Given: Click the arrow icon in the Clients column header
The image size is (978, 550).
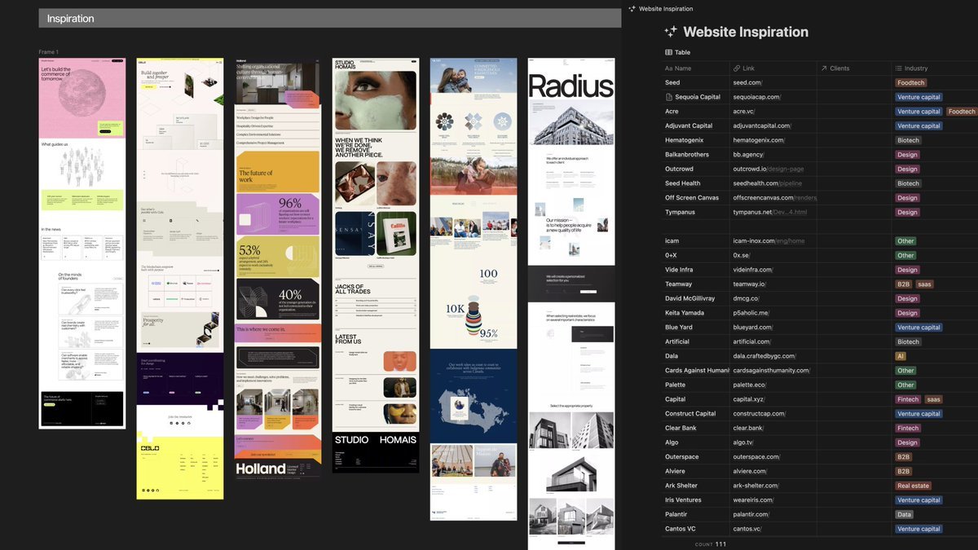Looking at the screenshot, I should pyautogui.click(x=824, y=68).
